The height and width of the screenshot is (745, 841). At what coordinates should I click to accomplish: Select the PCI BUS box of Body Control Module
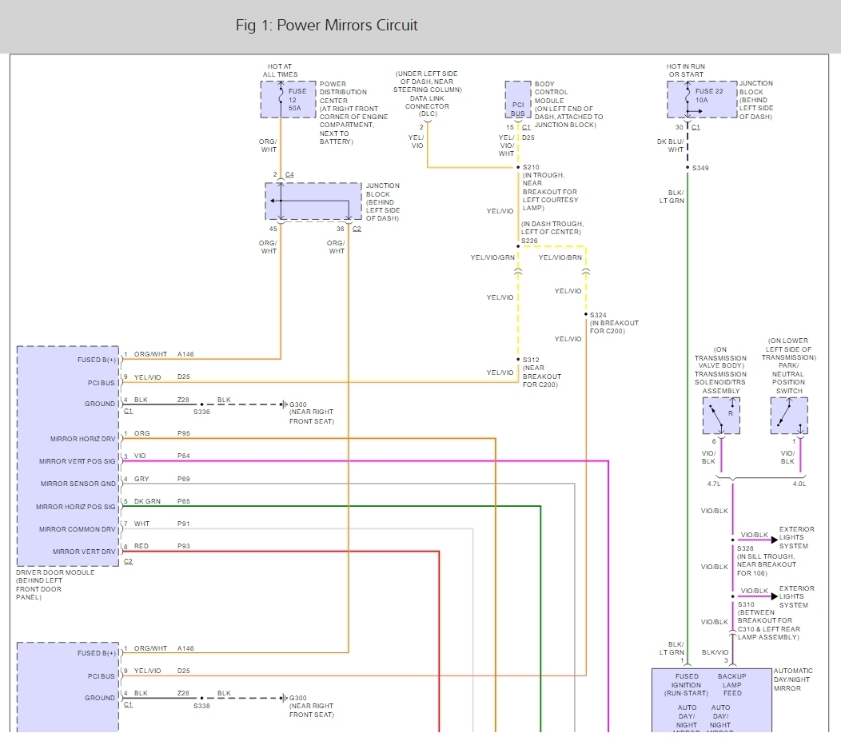517,100
